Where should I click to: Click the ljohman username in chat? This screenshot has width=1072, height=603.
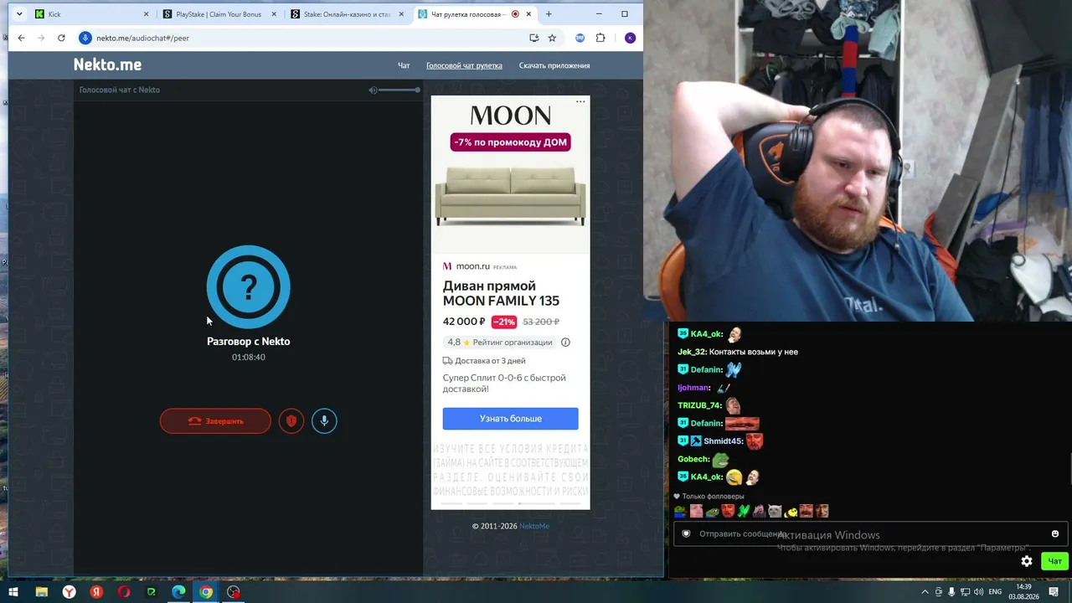[x=693, y=388]
